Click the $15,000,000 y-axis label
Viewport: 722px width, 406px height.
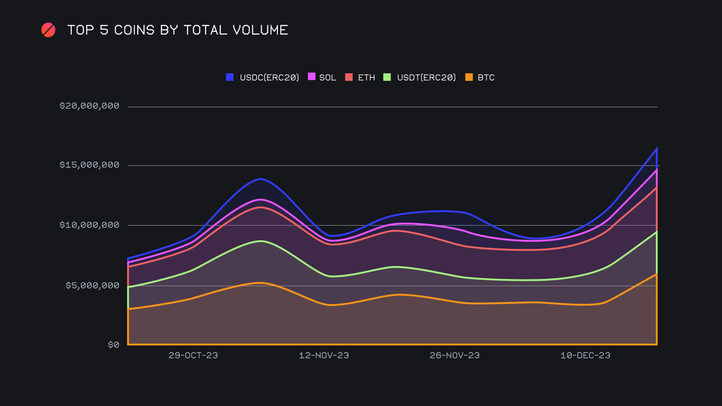click(x=89, y=165)
